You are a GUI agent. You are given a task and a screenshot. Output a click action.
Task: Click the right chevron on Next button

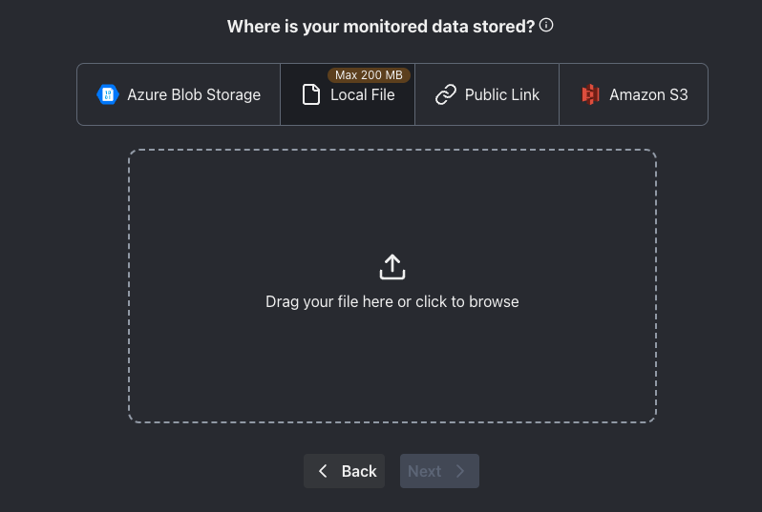[x=460, y=471]
